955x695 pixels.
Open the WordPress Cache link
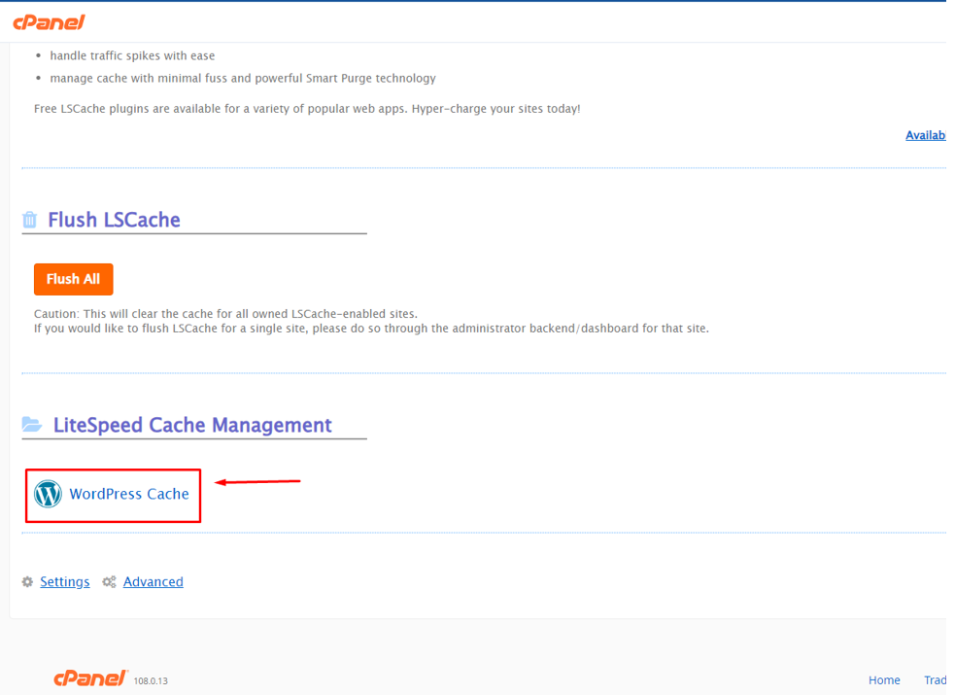click(129, 494)
